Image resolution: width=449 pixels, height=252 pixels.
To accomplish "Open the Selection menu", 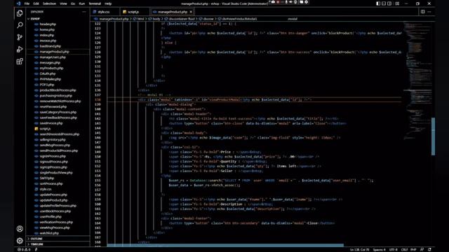I will [x=49, y=3].
